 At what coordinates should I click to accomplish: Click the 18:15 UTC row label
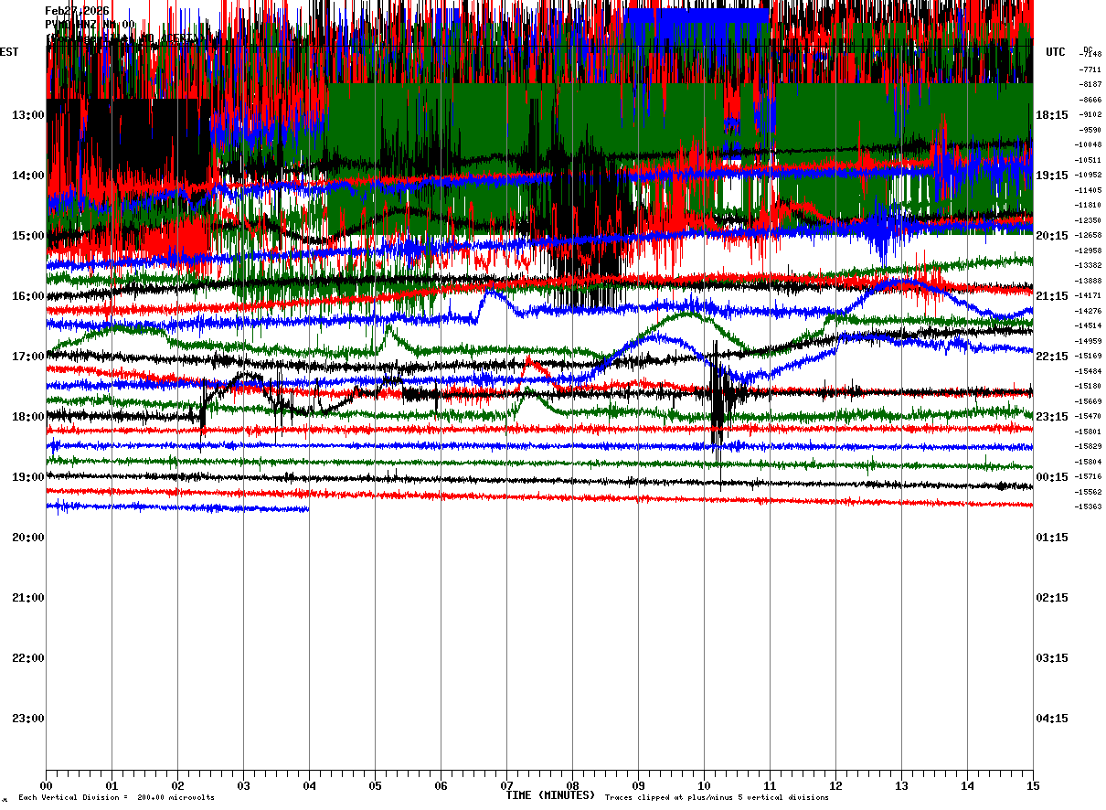pyautogui.click(x=1052, y=115)
